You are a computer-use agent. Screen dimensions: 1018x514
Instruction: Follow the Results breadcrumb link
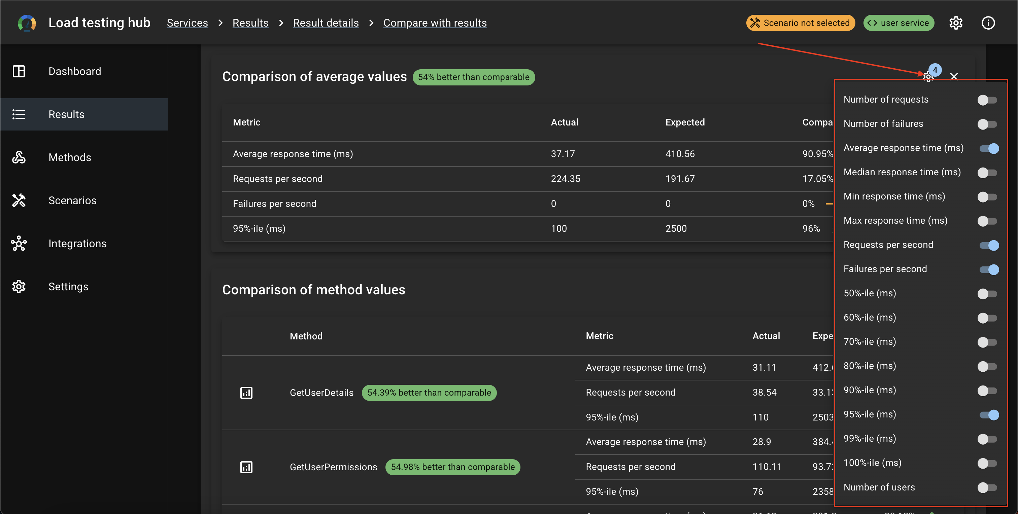tap(250, 23)
